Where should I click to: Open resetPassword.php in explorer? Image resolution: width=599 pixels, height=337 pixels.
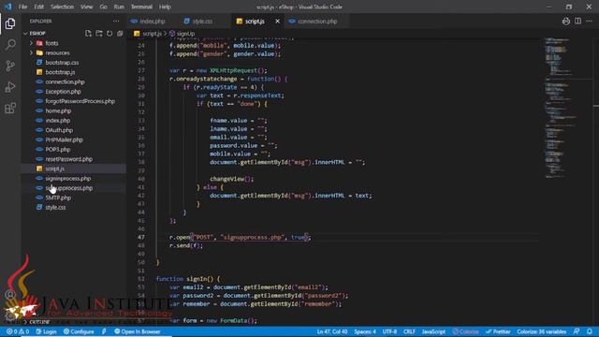68,159
